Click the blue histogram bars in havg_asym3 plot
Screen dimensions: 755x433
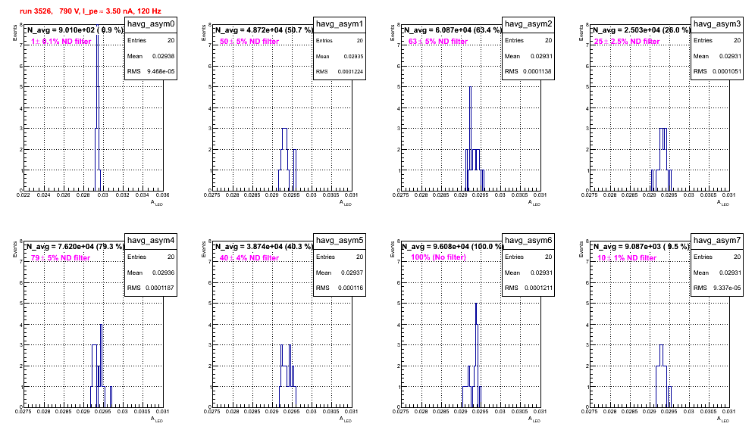click(662, 161)
